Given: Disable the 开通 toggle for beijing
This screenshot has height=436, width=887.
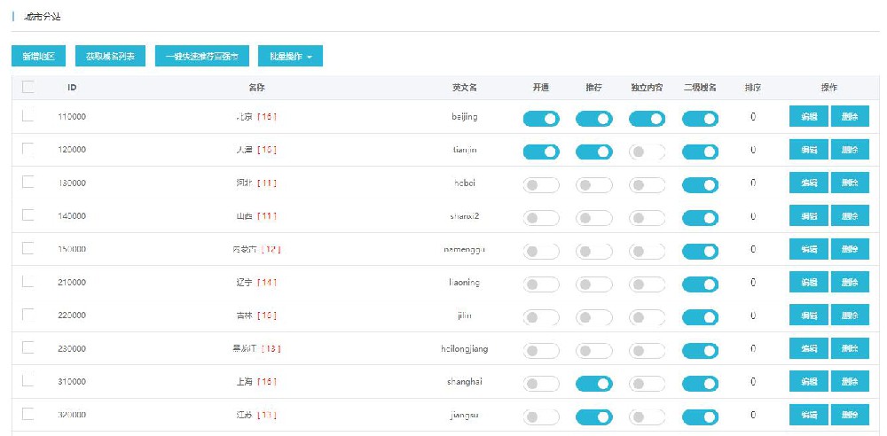Looking at the screenshot, I should click(541, 119).
